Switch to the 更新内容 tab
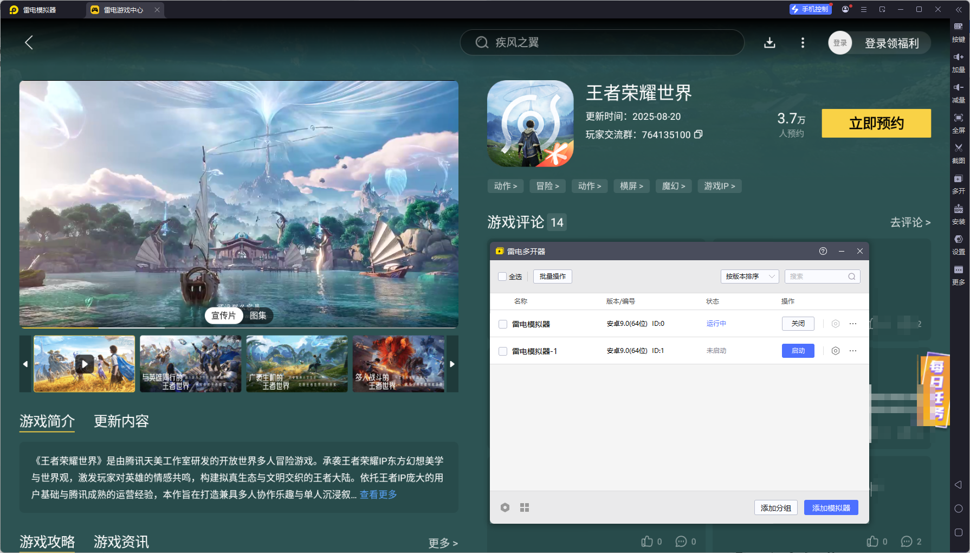Viewport: 970px width, 553px height. (121, 422)
